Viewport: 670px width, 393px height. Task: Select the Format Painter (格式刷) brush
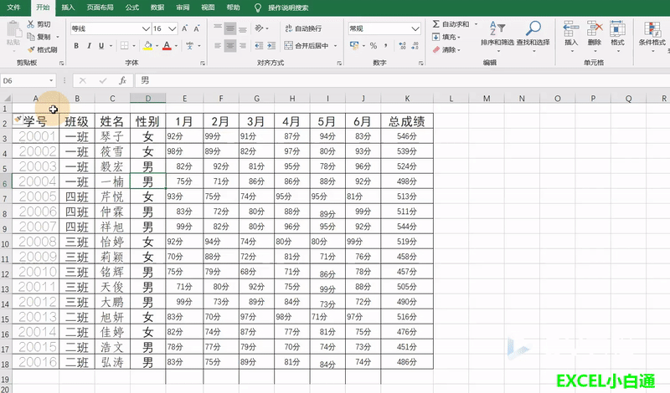[x=31, y=49]
